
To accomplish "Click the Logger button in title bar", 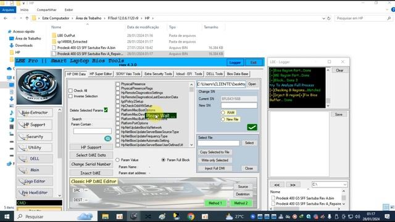I will [235, 62].
